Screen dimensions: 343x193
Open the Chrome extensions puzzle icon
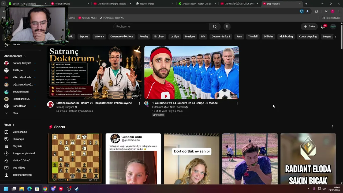coord(316,11)
